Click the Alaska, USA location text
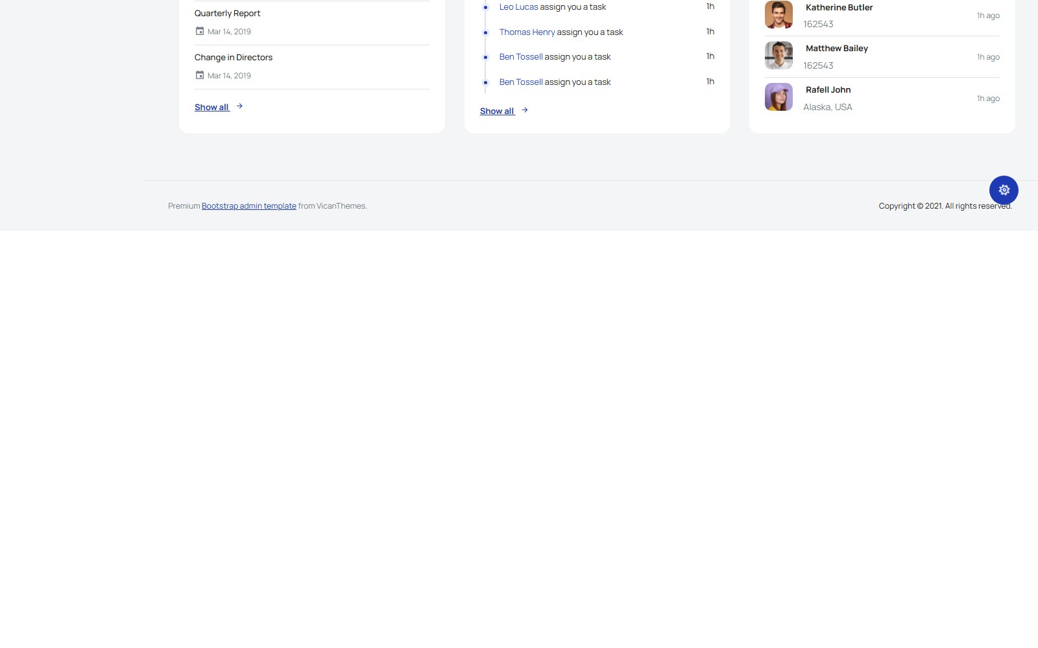The height and width of the screenshot is (648, 1038). [x=828, y=108]
